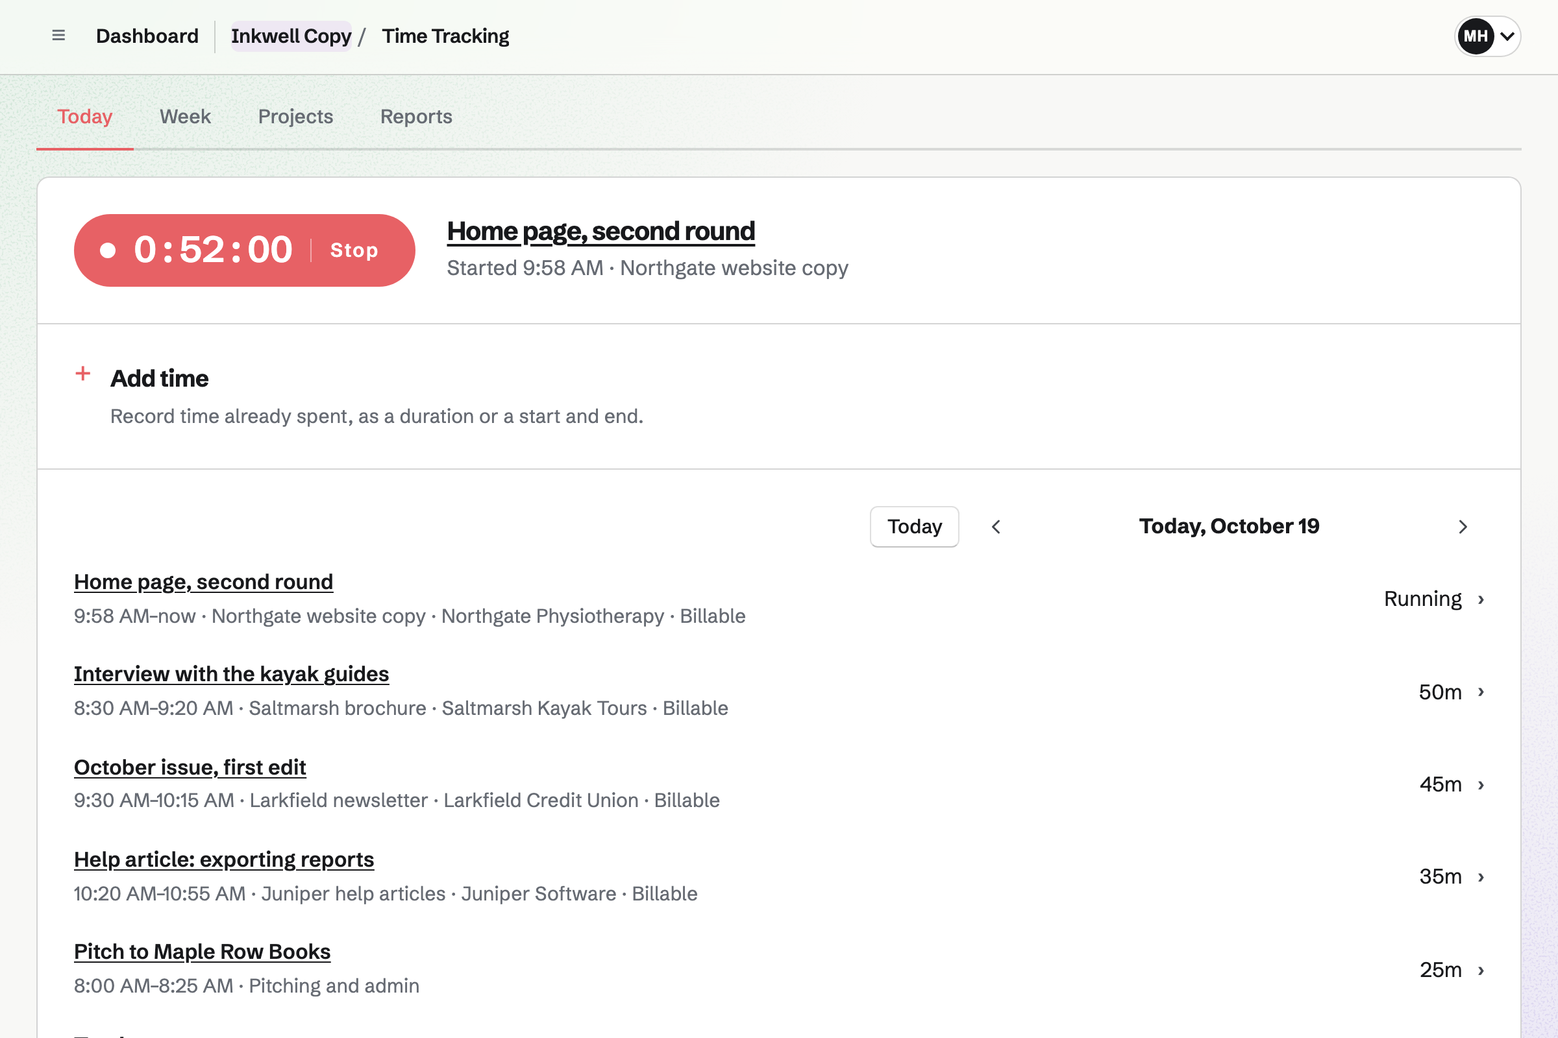Go to next day with right chevron
Image resolution: width=1558 pixels, height=1038 pixels.
point(1463,526)
